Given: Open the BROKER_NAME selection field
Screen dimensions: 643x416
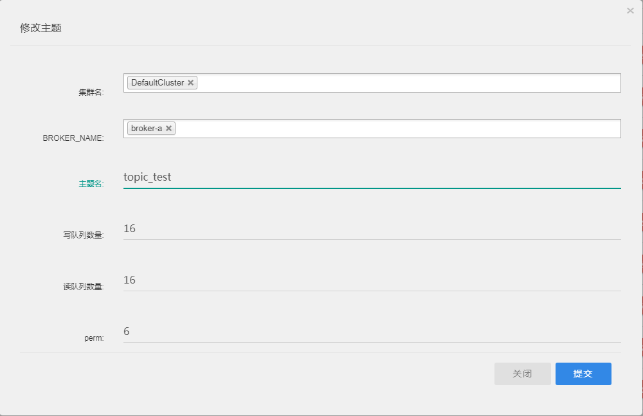Looking at the screenshot, I should [x=386, y=128].
